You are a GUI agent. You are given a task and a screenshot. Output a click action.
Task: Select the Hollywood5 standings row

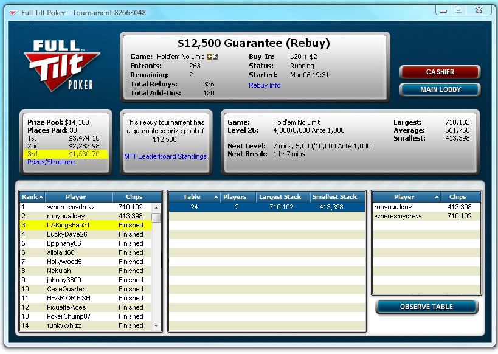tap(86, 262)
